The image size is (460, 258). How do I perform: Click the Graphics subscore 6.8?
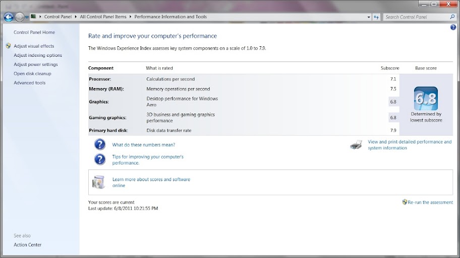tap(393, 102)
